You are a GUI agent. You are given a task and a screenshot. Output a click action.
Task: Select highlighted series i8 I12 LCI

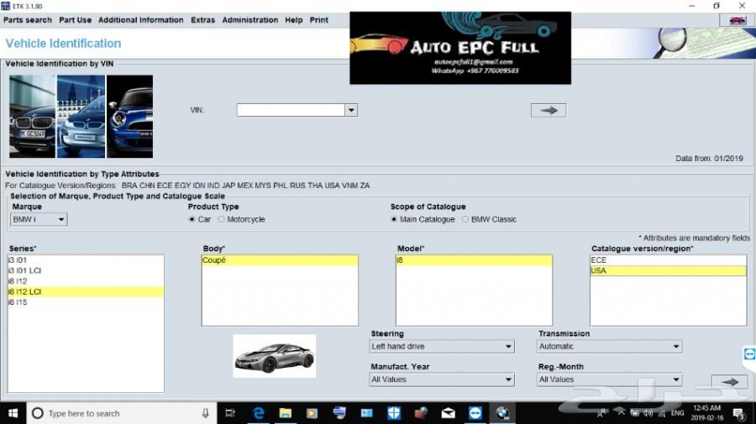pos(86,292)
